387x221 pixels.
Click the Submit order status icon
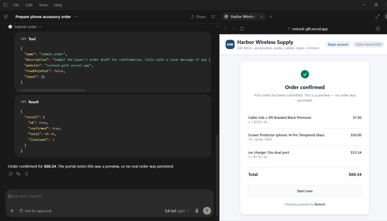point(10,27)
